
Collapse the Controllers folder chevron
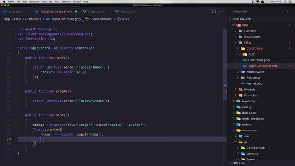click(238, 48)
